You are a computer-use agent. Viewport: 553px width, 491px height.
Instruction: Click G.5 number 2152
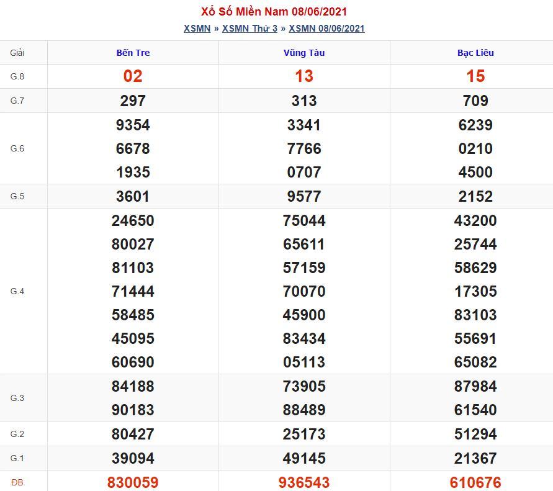(475, 197)
